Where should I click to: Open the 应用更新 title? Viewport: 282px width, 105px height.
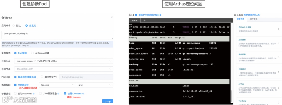pos(242,40)
